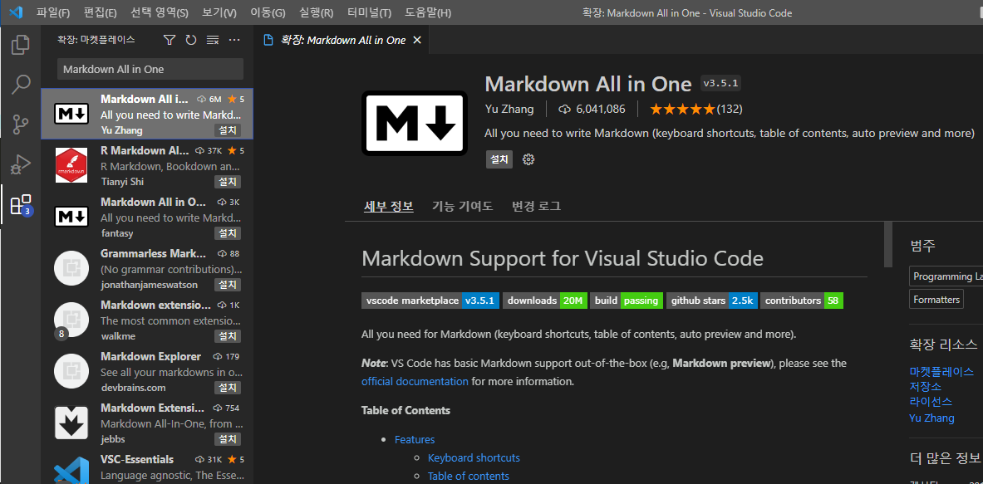Open Source Control view in activity bar

[x=21, y=125]
